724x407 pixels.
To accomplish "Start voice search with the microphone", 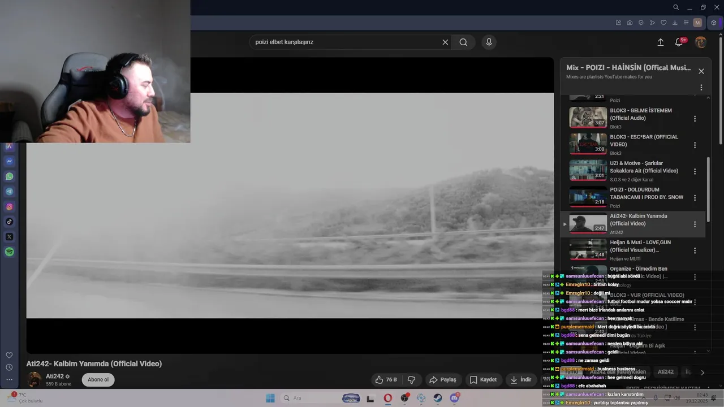I will [x=489, y=42].
